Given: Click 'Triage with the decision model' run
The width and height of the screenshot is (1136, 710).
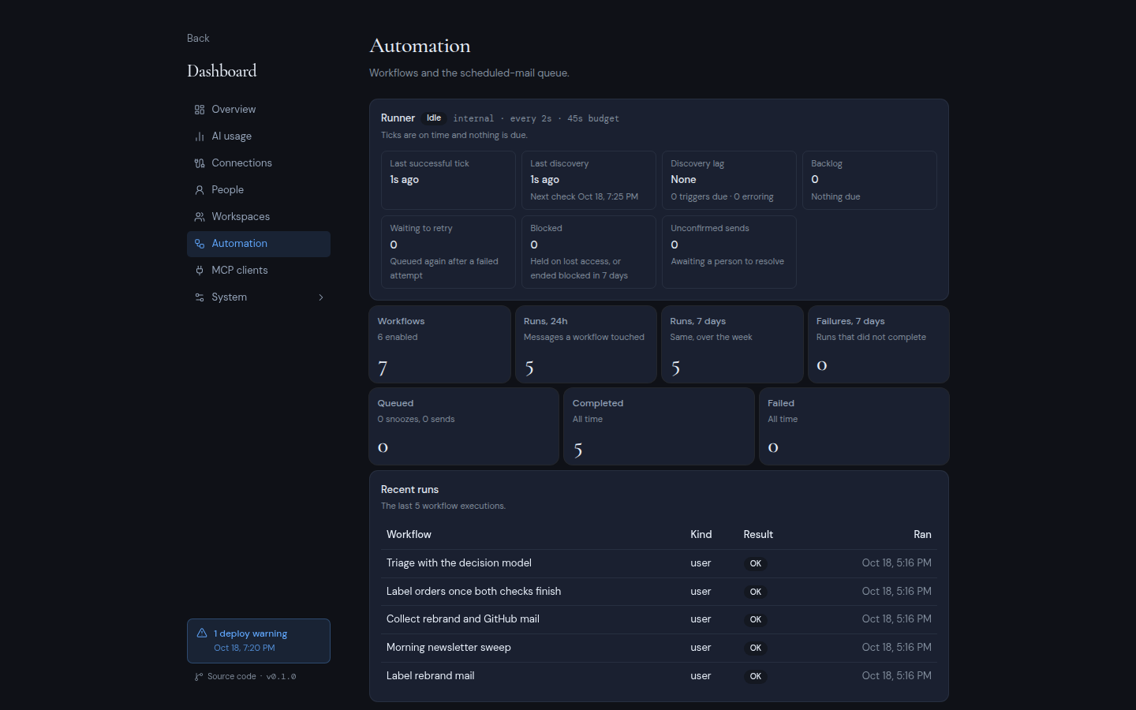Looking at the screenshot, I should [x=659, y=563].
